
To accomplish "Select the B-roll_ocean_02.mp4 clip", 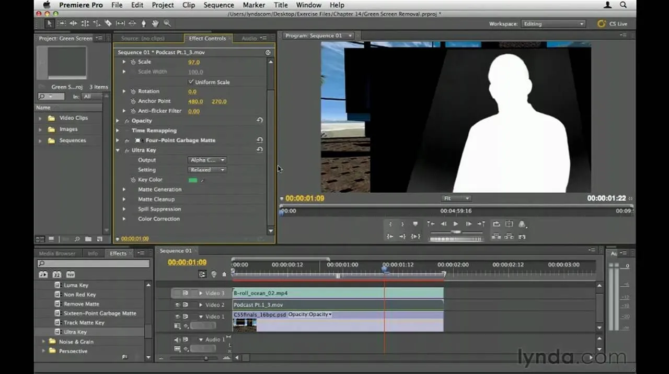I will tap(338, 293).
